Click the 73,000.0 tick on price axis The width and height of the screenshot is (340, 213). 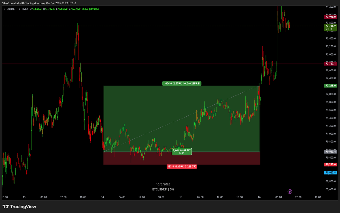click(331, 54)
